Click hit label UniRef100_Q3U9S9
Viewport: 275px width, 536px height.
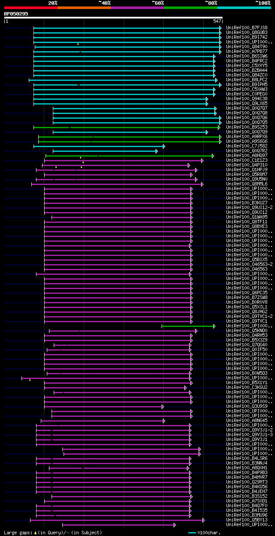[x=247, y=406]
